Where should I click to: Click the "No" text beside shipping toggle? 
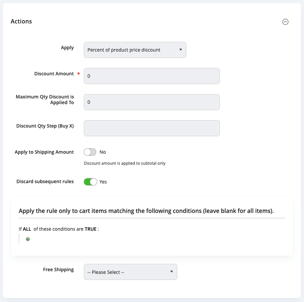point(103,152)
